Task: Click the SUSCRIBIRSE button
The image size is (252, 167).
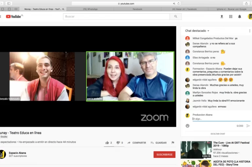Action: pos(164,155)
